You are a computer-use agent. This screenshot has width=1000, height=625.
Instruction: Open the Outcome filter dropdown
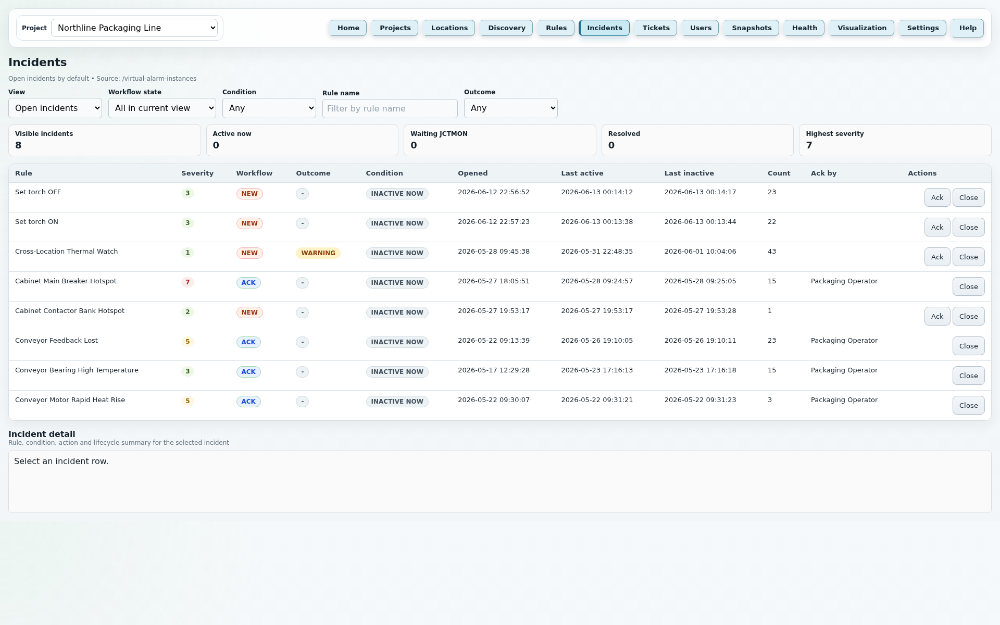click(511, 108)
